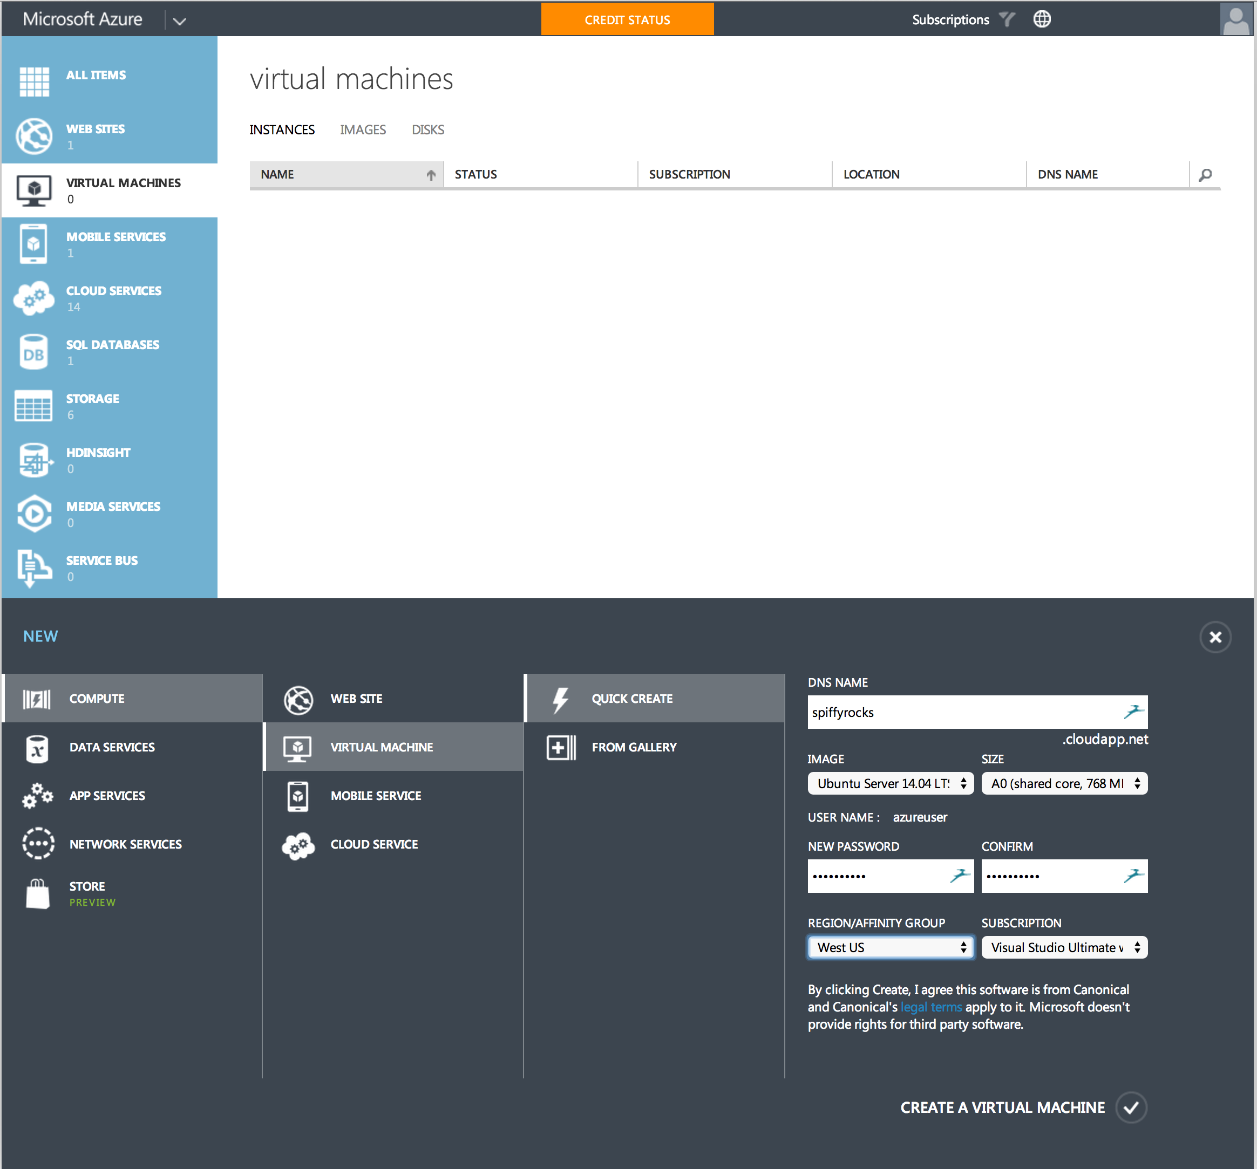Click the Quick Create lightning icon

tap(560, 700)
